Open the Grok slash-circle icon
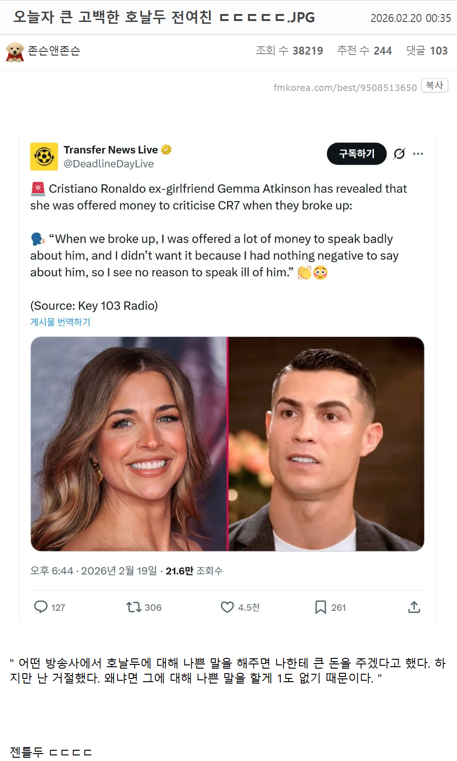Viewport: 457px width, 761px height. [399, 154]
